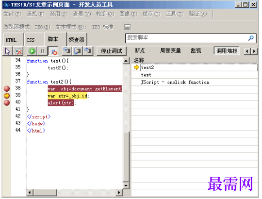Image resolution: width=262 pixels, height=199 pixels.
Task: Step over the current statement
Action: [77, 50]
